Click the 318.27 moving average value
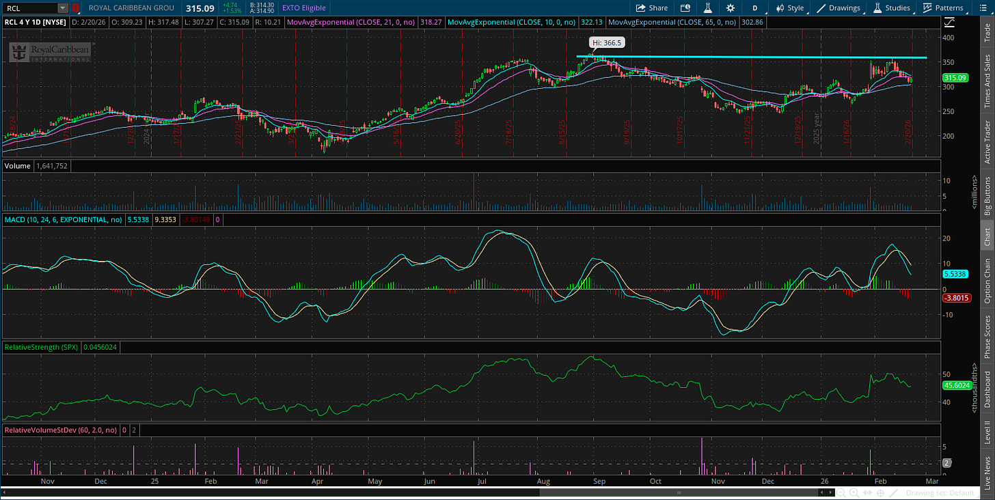Image resolution: width=995 pixels, height=500 pixels. click(x=430, y=23)
